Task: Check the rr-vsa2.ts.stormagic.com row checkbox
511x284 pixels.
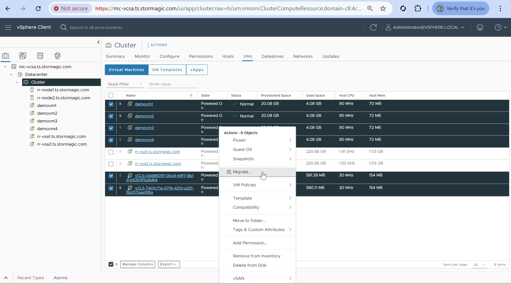Action: point(111,164)
